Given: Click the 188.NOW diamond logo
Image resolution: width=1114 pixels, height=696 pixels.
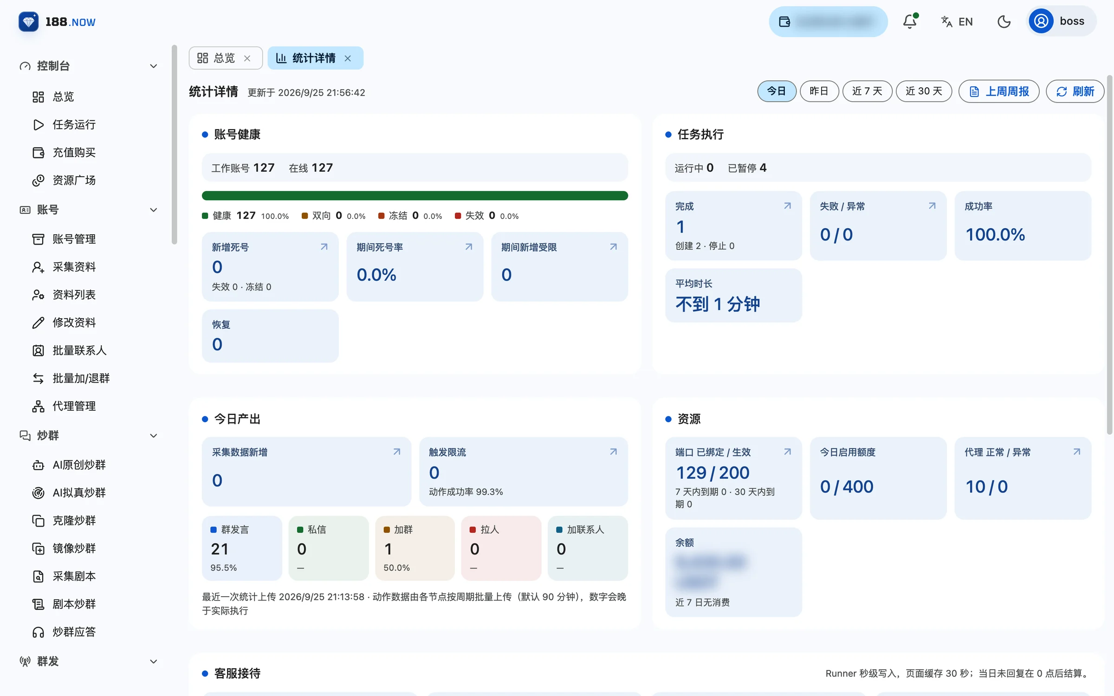Looking at the screenshot, I should pos(28,21).
